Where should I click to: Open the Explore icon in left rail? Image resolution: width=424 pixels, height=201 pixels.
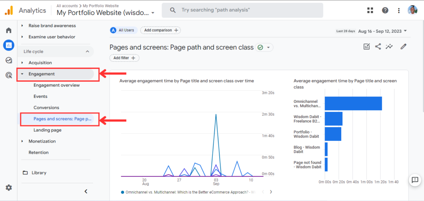tap(9, 60)
